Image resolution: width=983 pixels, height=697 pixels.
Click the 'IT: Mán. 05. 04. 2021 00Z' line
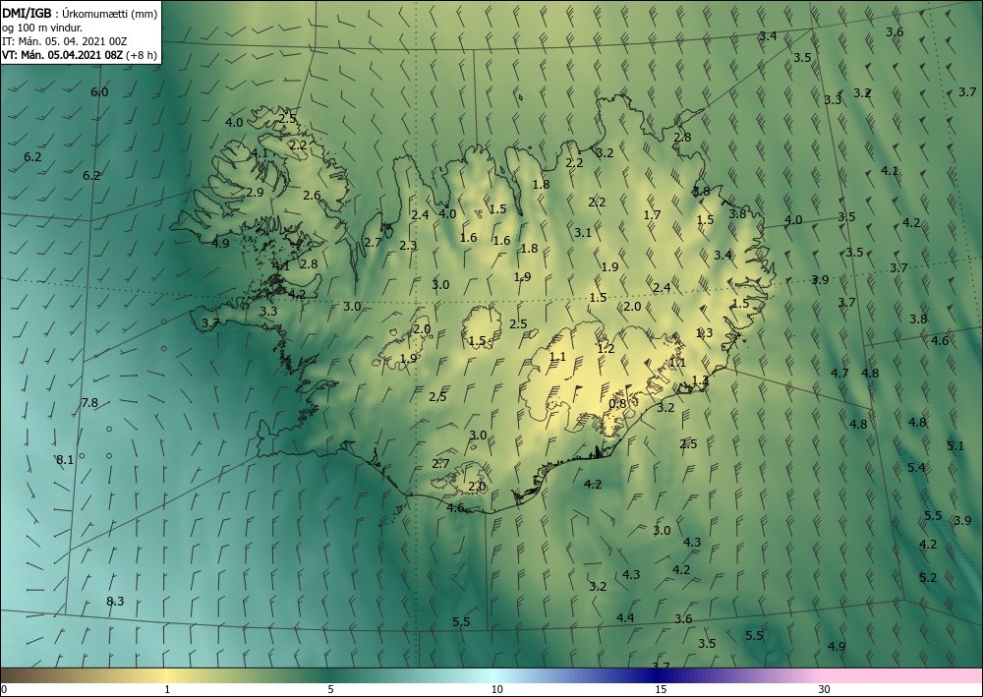tap(65, 41)
